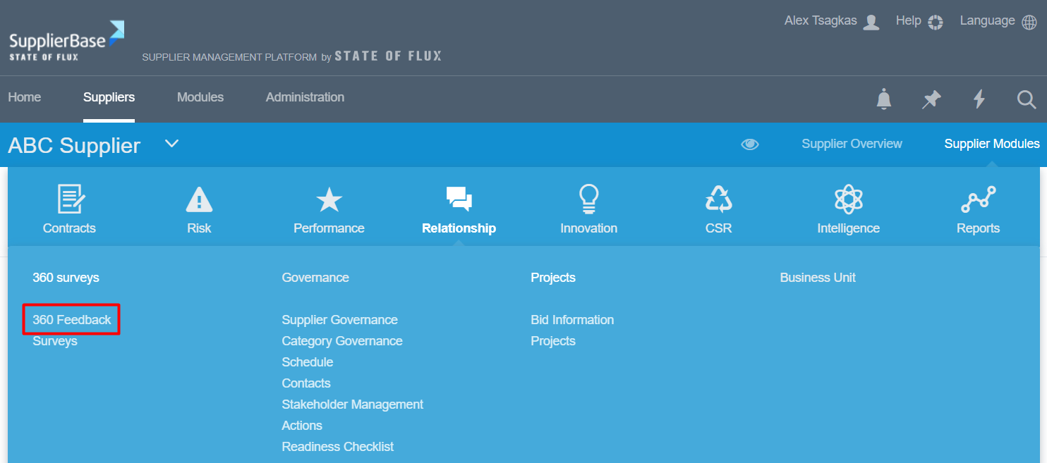
Task: Click the pin icon in the toolbar
Action: tap(931, 99)
